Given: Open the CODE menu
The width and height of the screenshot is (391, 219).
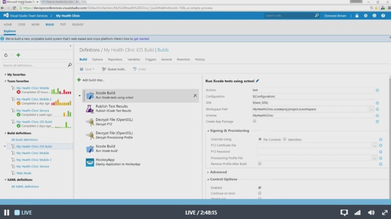Looking at the screenshot, I should tap(21, 24).
